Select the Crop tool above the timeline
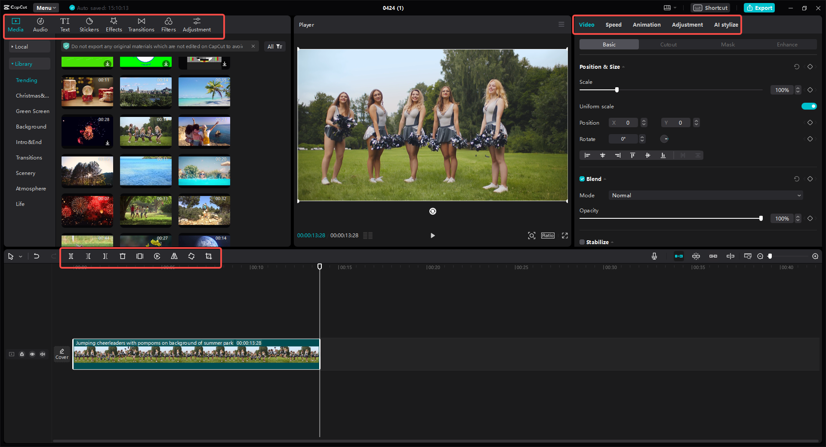The height and width of the screenshot is (447, 826). [x=208, y=256]
